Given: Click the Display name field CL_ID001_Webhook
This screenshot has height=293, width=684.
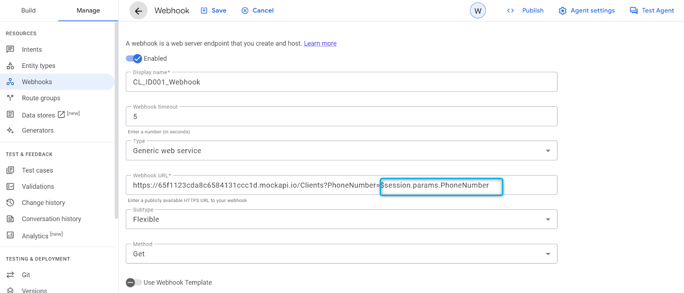Looking at the screenshot, I should pos(341,82).
